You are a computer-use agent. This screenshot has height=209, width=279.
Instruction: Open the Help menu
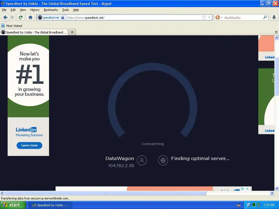76,10
